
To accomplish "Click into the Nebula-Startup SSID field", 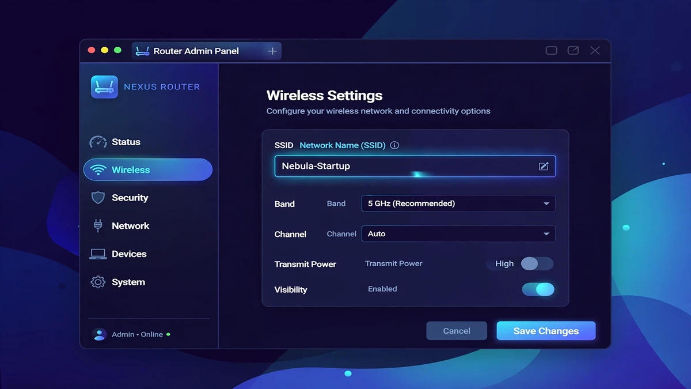I will (x=415, y=166).
